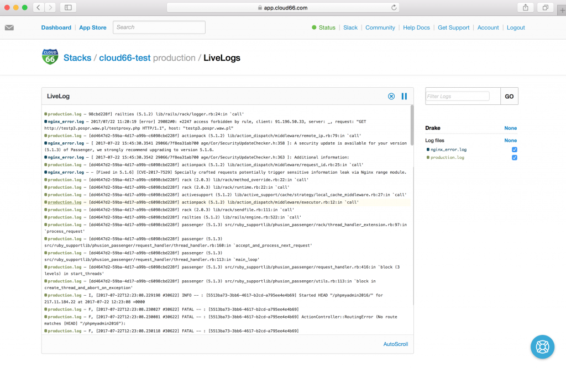This screenshot has height=368, width=566.
Task: Reload the page in Safari
Action: click(x=394, y=8)
